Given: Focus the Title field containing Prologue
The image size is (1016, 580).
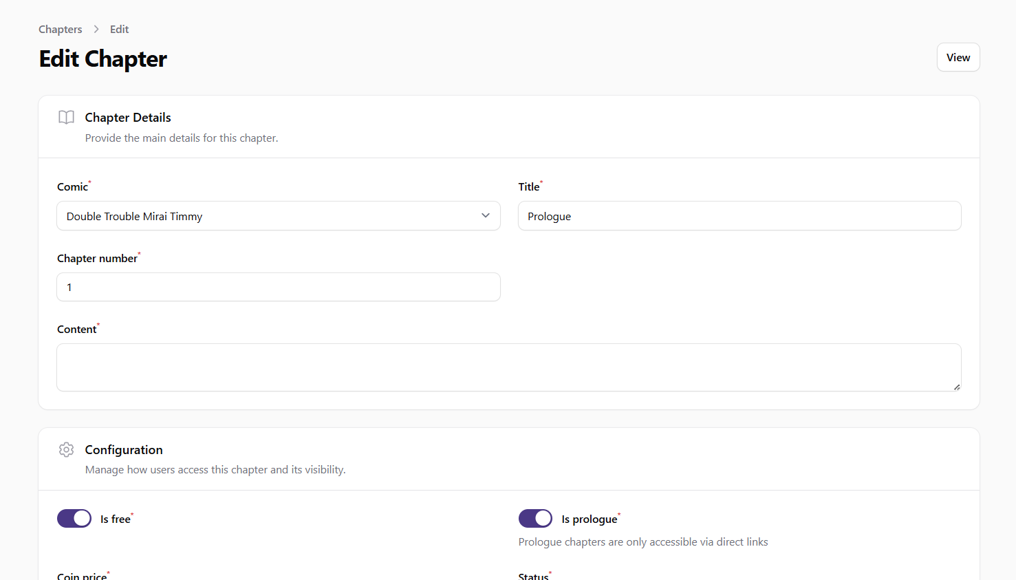Looking at the screenshot, I should tap(739, 216).
